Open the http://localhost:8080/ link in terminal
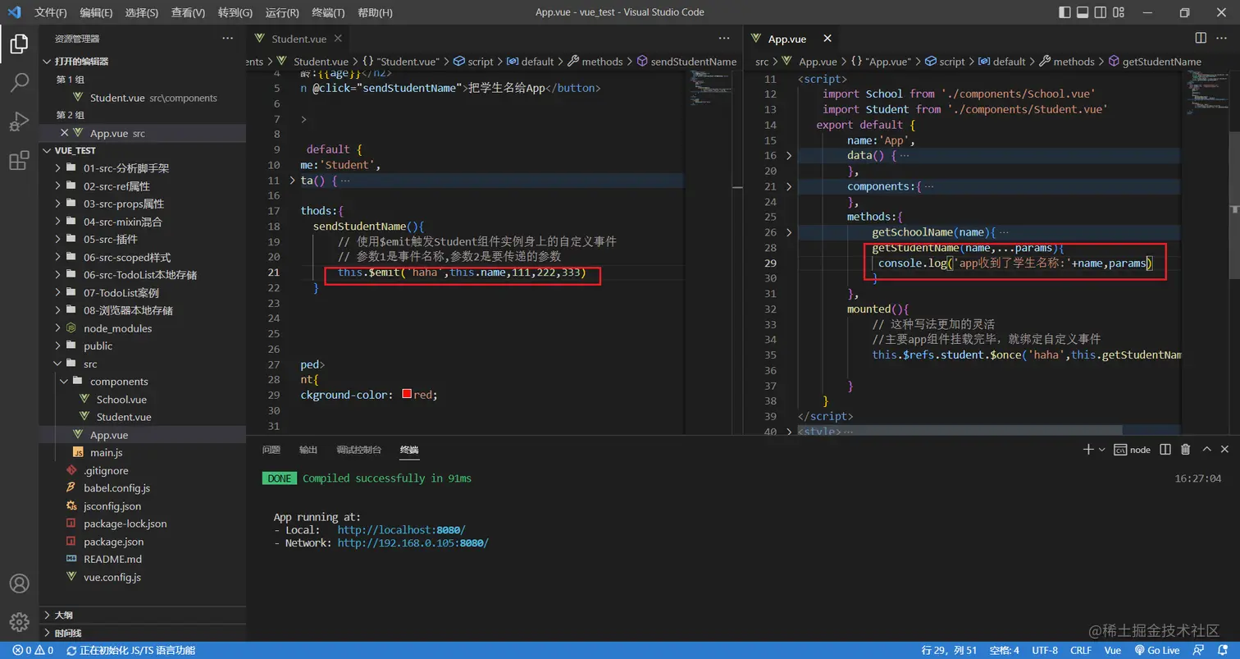The width and height of the screenshot is (1240, 659). [401, 530]
